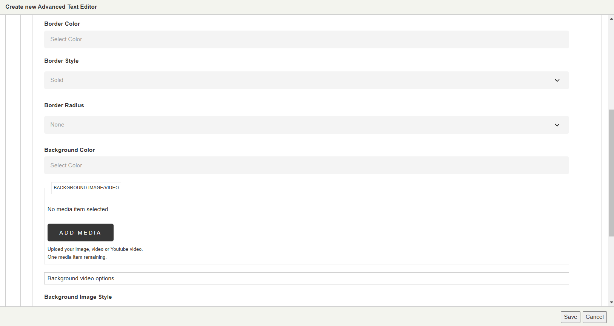The image size is (614, 326).
Task: Click the Border Style chevron arrow
Action: pyautogui.click(x=557, y=80)
